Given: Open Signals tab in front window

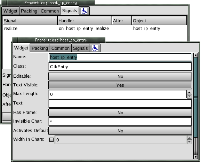Looking at the screenshot, I should click(80, 48).
